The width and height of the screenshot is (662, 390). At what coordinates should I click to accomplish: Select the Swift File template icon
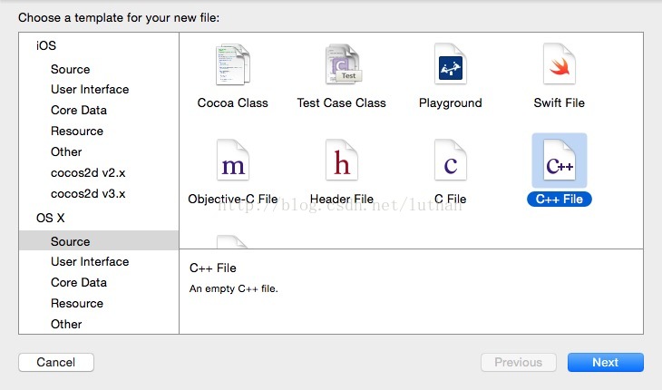tap(559, 64)
